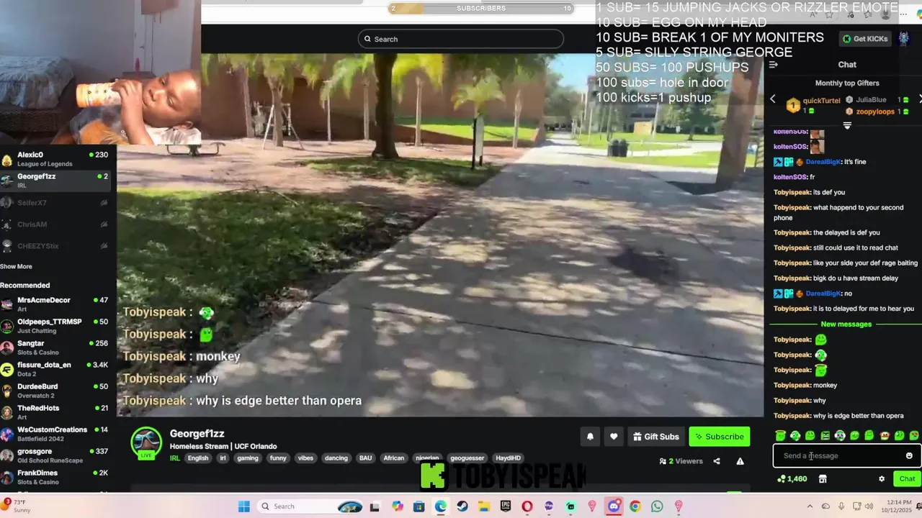Share the stream via share icon
This screenshot has width=922, height=518.
(x=717, y=461)
